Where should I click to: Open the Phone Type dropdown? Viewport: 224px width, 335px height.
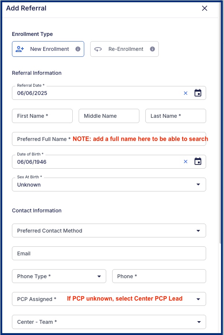click(59, 276)
